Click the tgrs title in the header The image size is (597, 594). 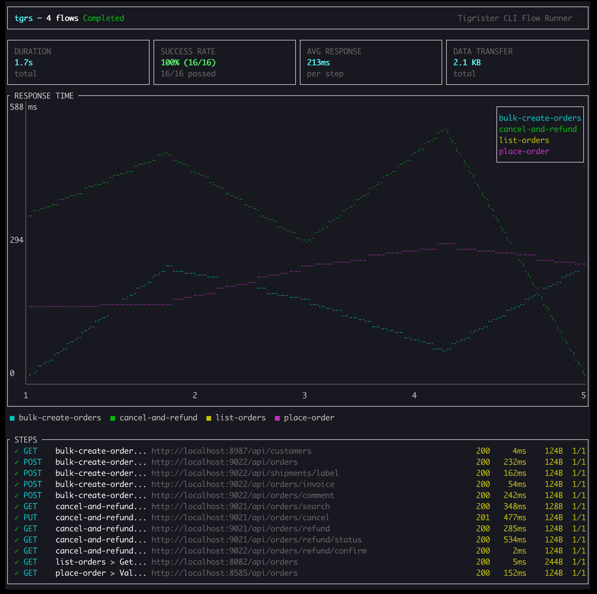pos(24,18)
